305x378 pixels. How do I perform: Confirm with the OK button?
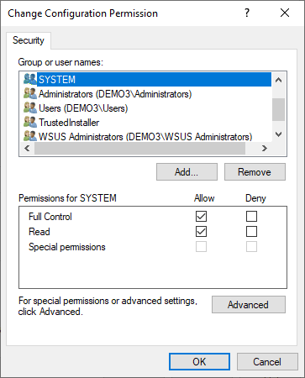(x=199, y=362)
